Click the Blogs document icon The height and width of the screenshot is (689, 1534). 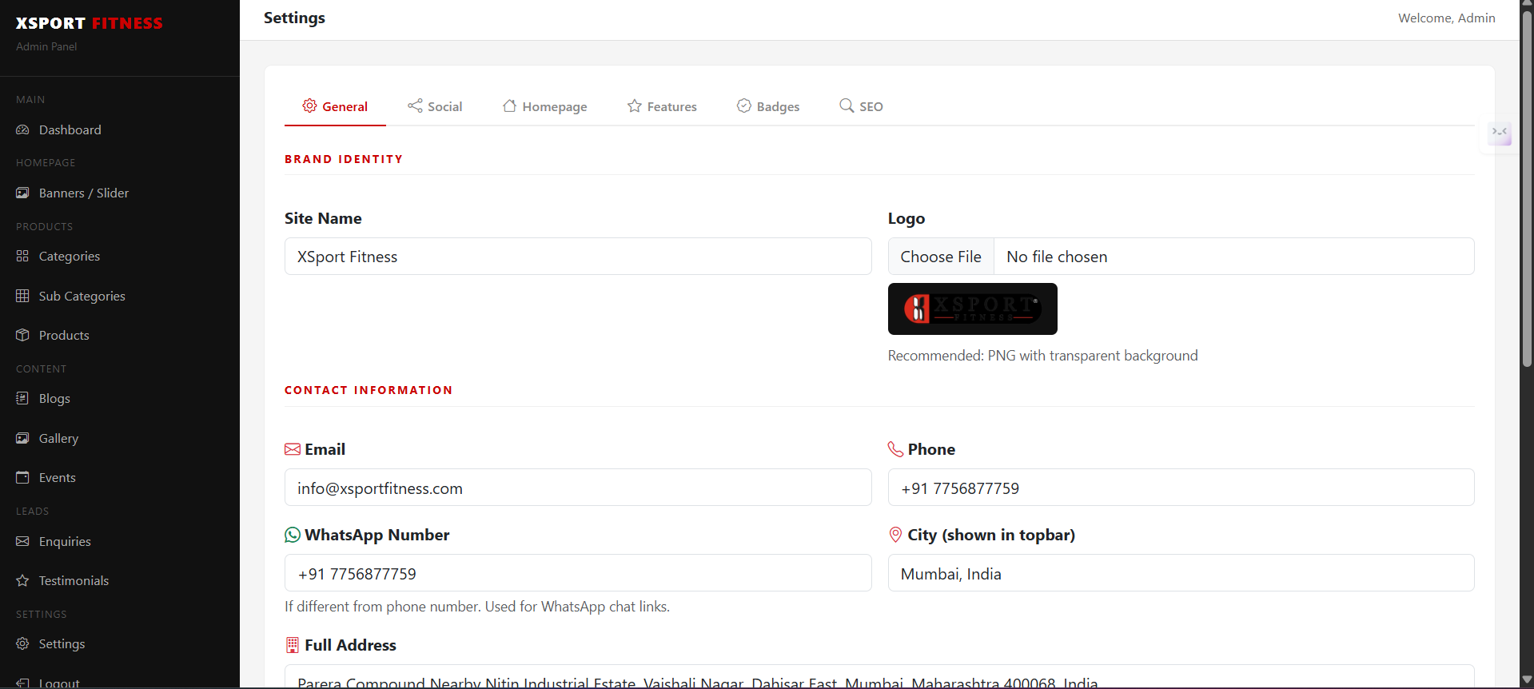[x=22, y=398]
